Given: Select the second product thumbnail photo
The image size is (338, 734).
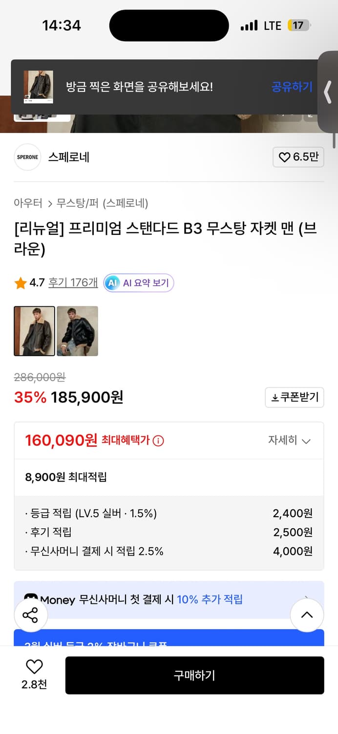Looking at the screenshot, I should coord(77,331).
